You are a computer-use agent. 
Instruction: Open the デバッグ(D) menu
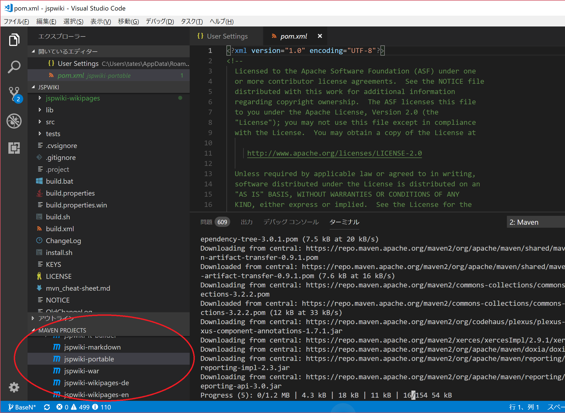click(160, 21)
